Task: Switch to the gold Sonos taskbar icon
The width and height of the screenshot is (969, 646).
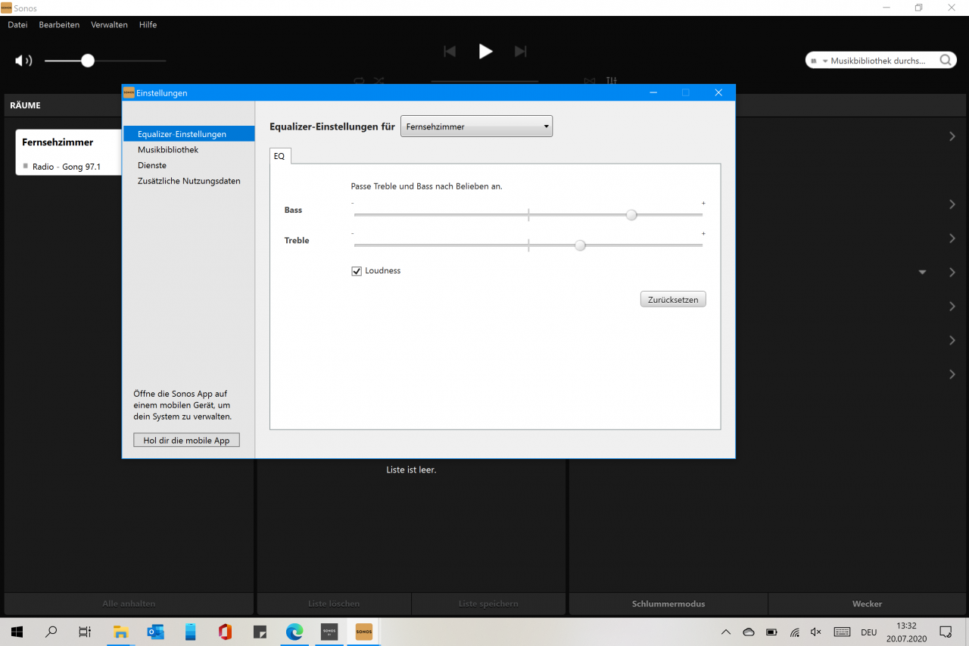Action: 364,632
